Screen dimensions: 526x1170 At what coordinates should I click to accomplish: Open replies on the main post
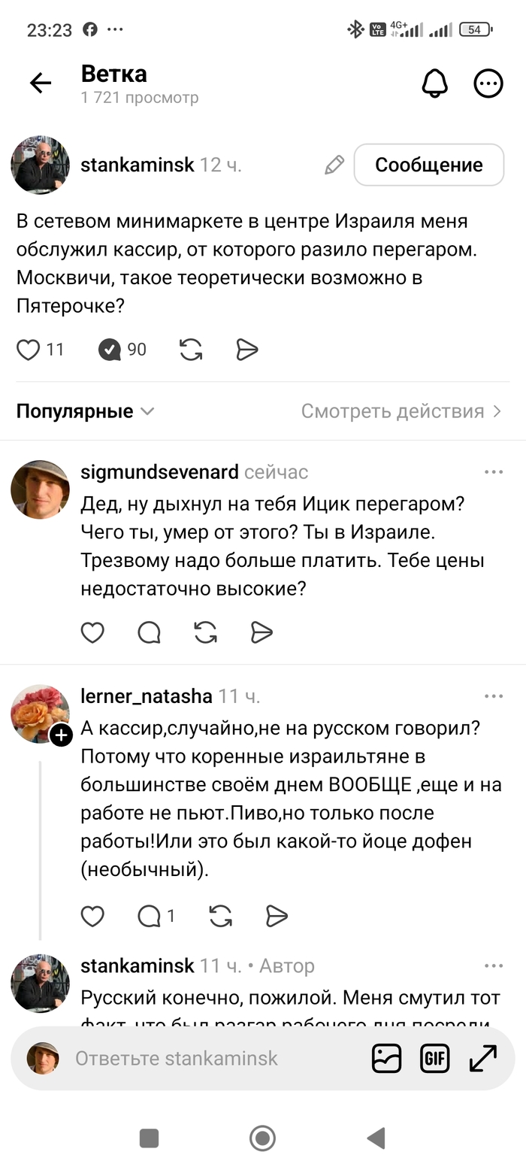tap(110, 350)
